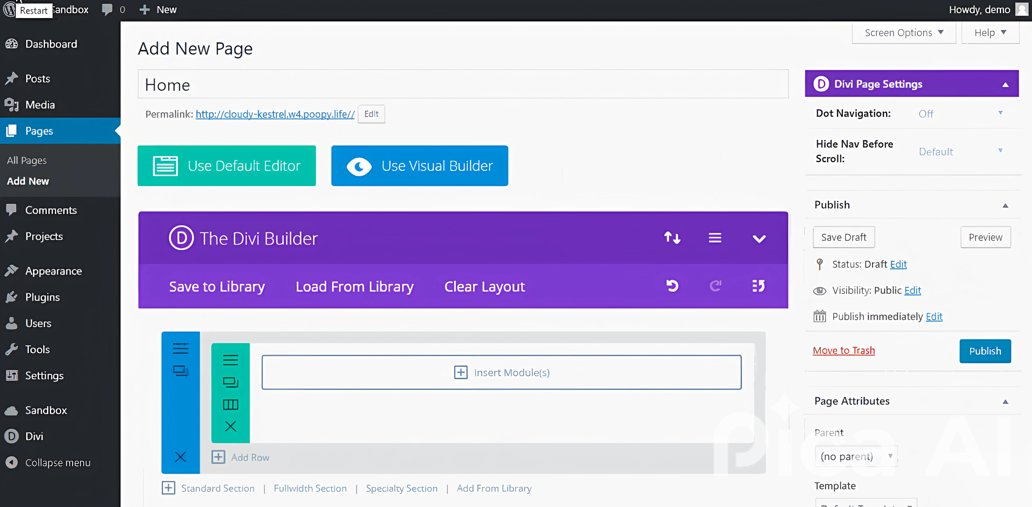Click the Use Visual Builder button
The height and width of the screenshot is (507, 1032).
(x=419, y=165)
